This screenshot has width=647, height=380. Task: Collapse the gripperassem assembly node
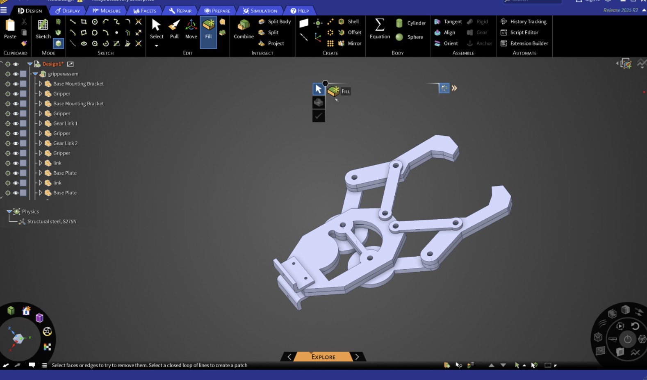35,74
